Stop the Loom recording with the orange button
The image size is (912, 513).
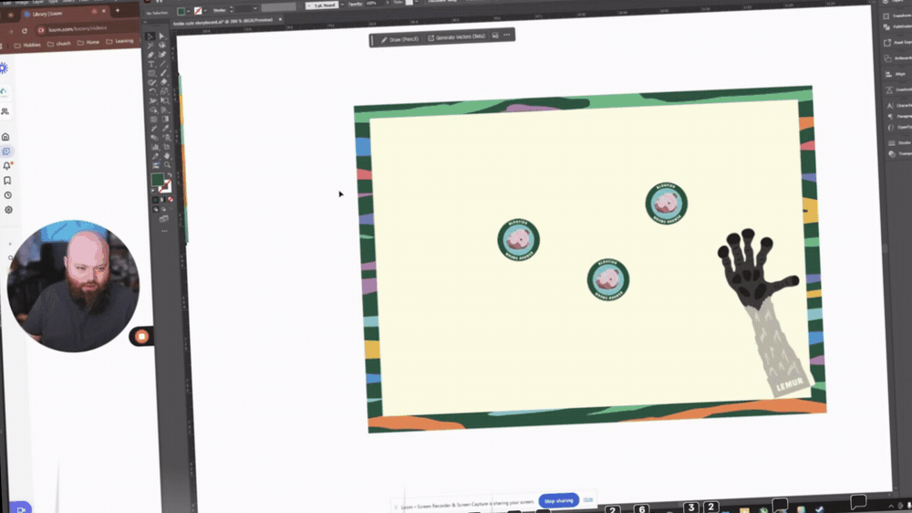click(x=141, y=336)
